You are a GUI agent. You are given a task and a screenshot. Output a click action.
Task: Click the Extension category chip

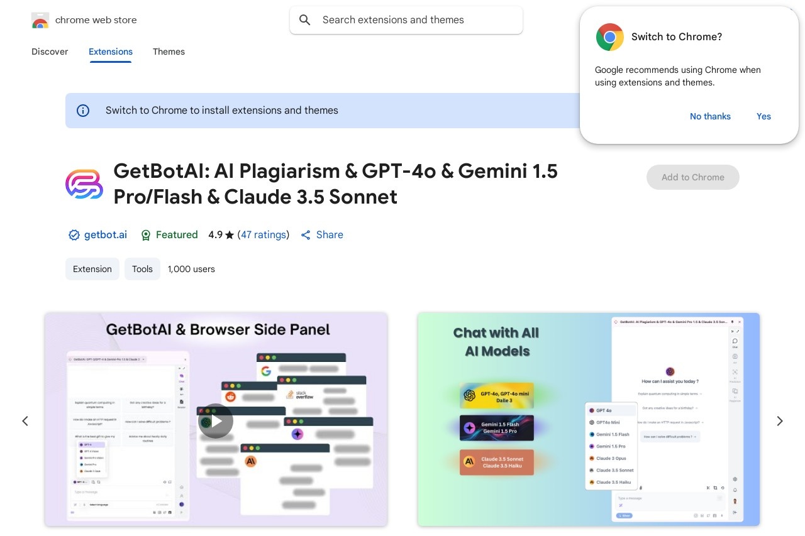[92, 269]
